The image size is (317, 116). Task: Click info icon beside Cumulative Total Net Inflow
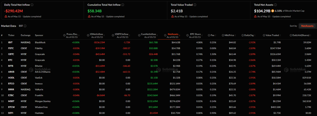123,5
